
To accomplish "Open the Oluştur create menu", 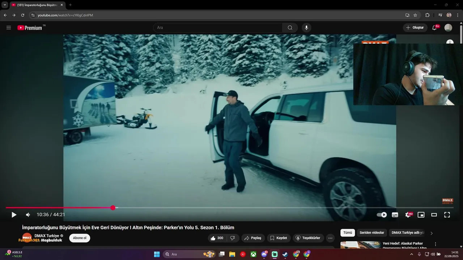I will point(415,28).
